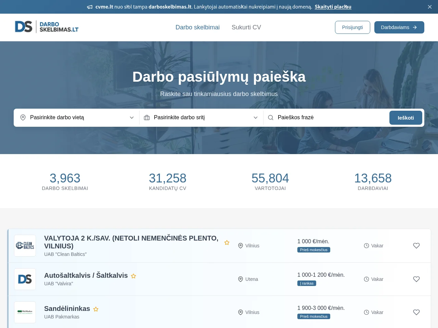
Task: Open the Pasirinkite darbo vietą dropdown
Action: (77, 118)
